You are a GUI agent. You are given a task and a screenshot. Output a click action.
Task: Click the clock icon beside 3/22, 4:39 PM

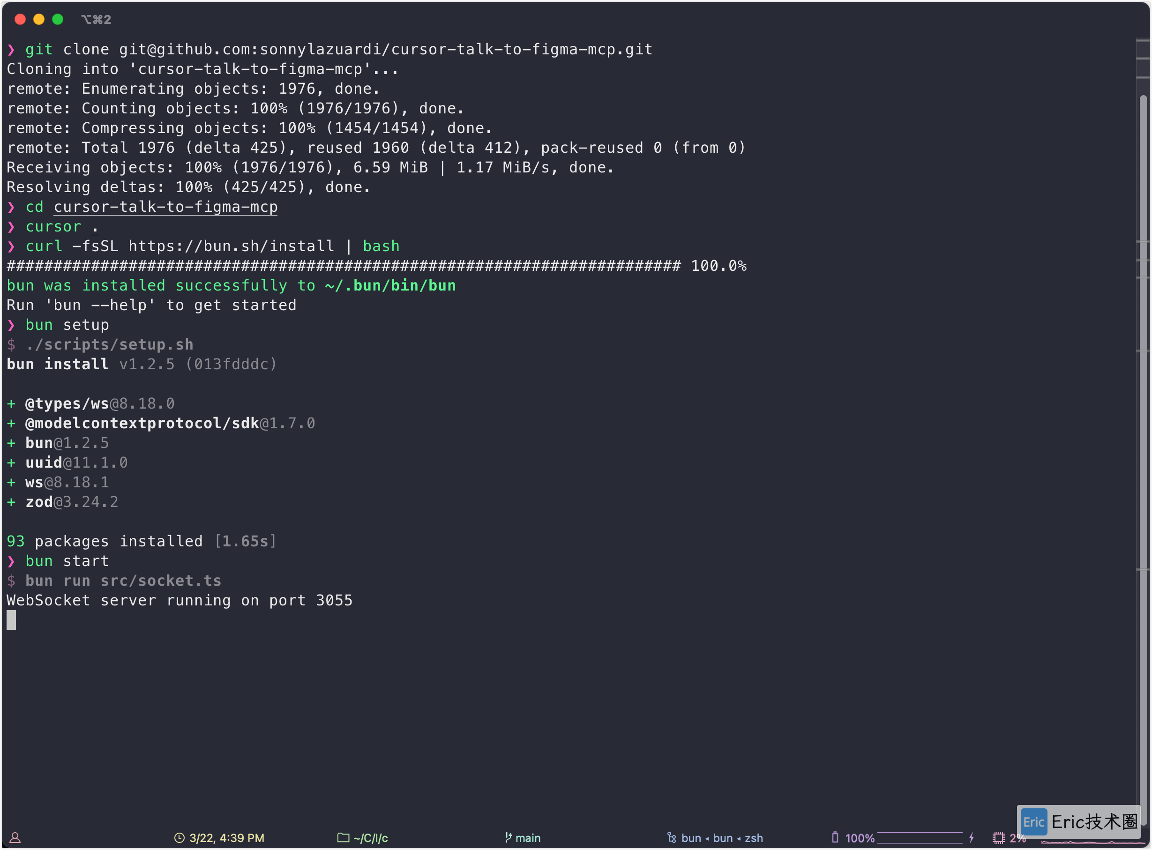click(179, 838)
